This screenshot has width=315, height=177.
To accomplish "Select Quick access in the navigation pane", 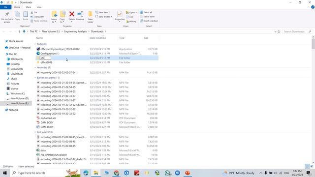I will [16, 41].
